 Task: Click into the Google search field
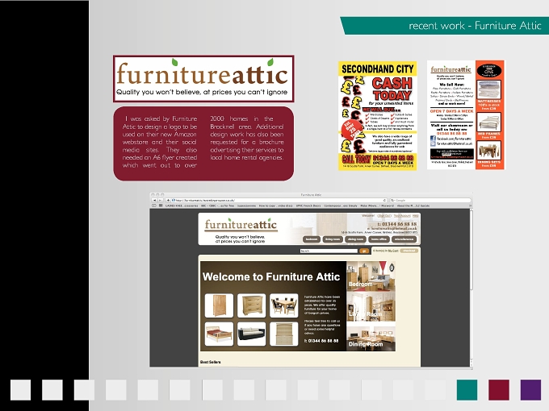tap(430, 200)
